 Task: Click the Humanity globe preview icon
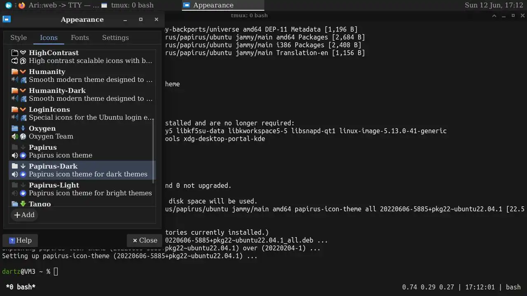coord(23,80)
